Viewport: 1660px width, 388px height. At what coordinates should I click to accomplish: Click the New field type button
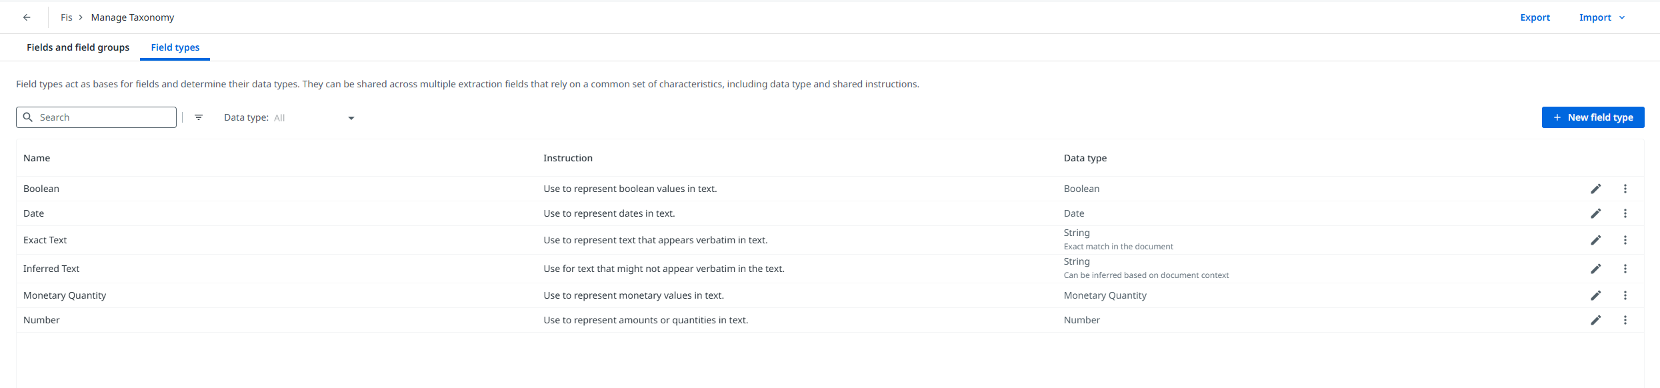tap(1592, 117)
